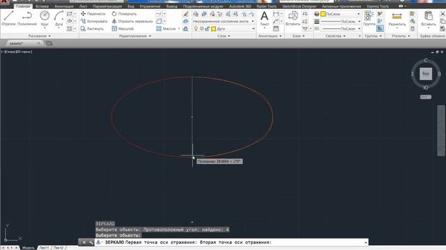Click the Application menu A logo
Screen dimensions: 446x250
[x=4, y=2]
